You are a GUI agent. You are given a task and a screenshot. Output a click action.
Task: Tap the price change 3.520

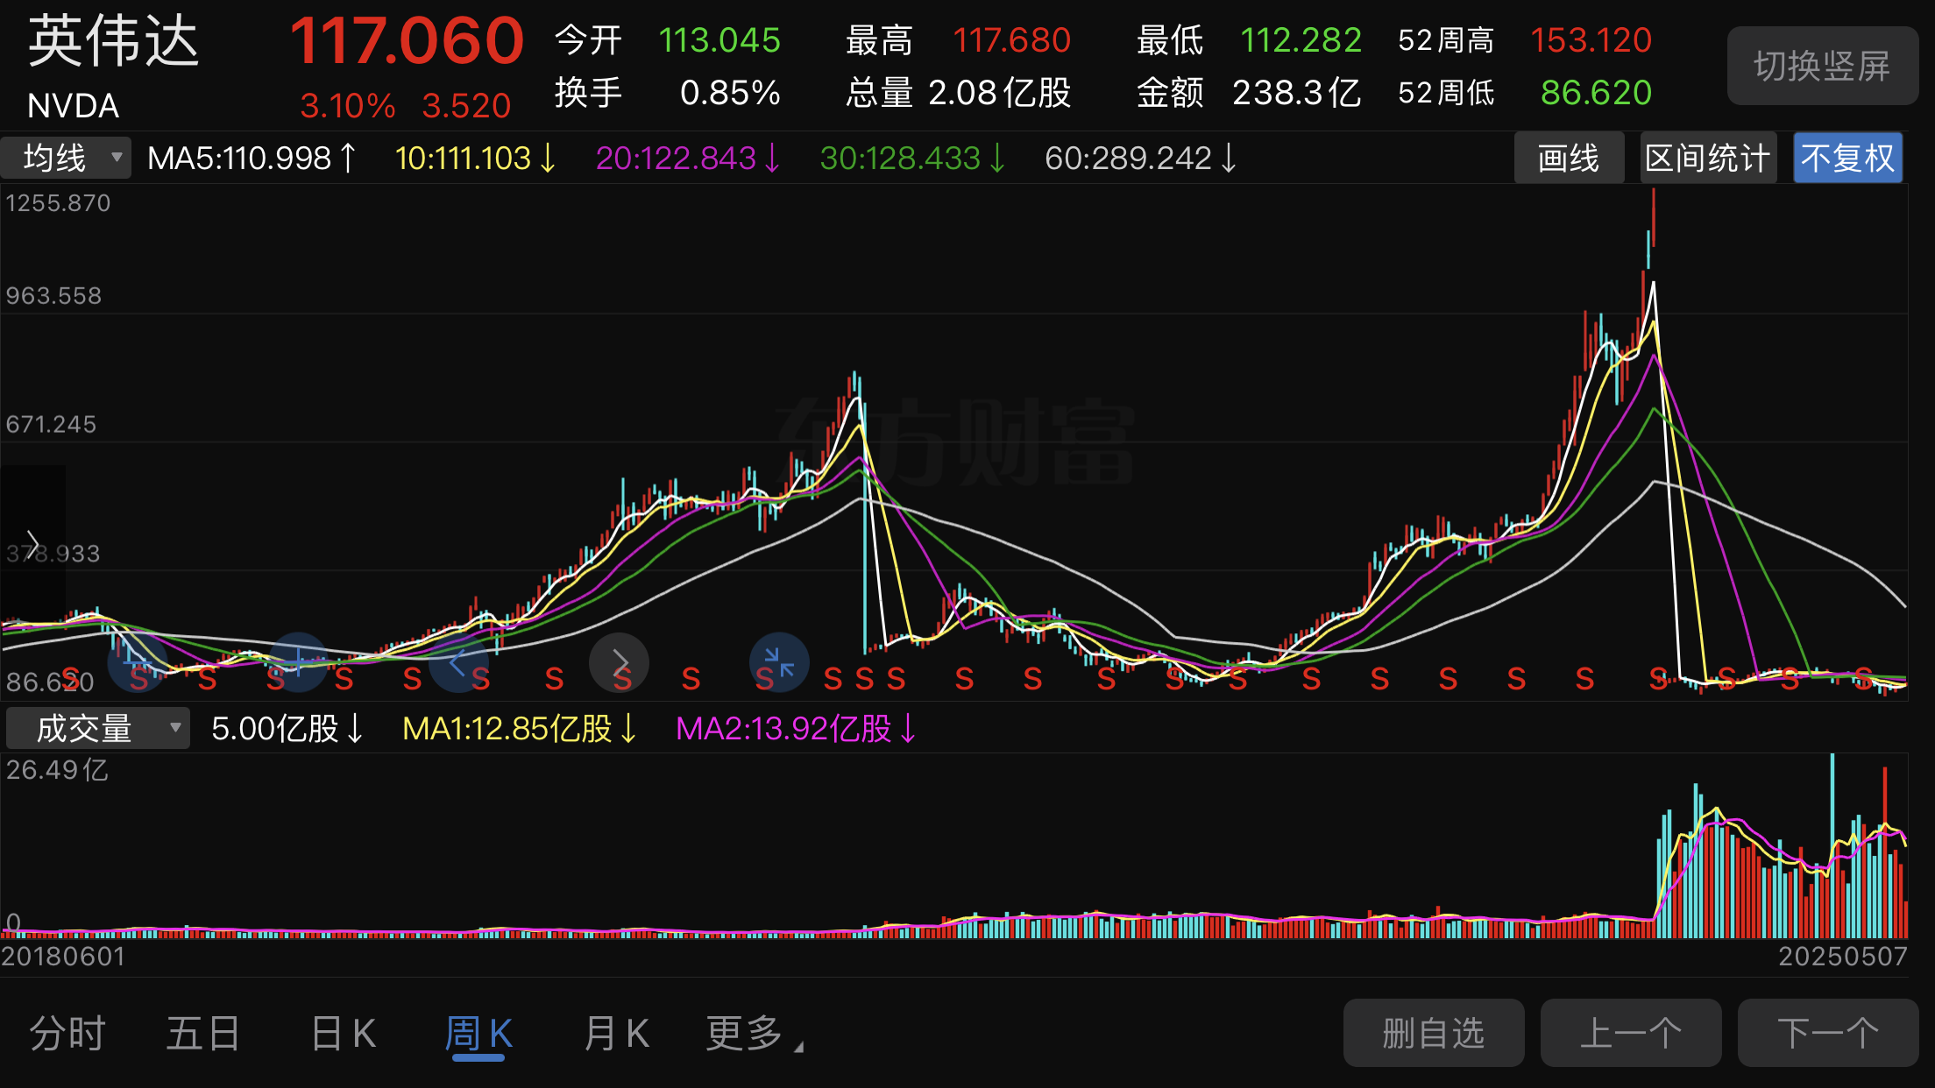[466, 106]
